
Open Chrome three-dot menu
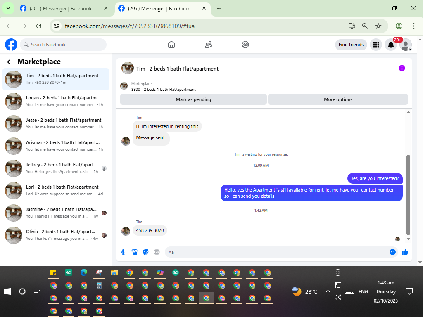[414, 26]
